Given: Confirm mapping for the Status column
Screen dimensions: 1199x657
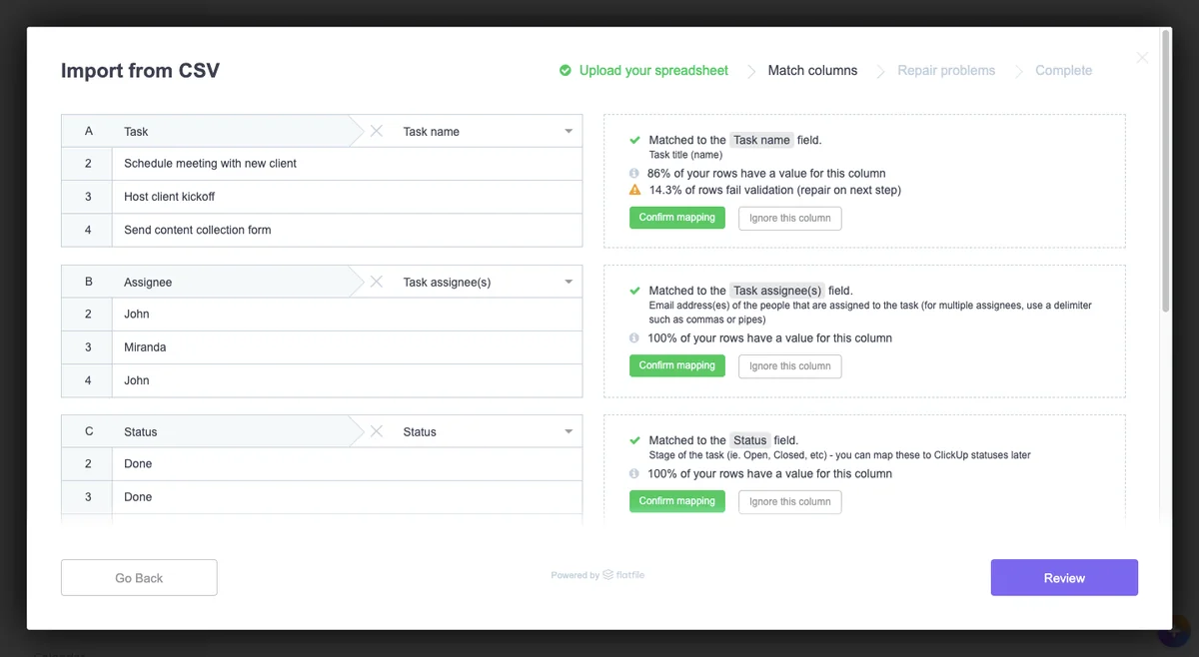Looking at the screenshot, I should point(677,501).
